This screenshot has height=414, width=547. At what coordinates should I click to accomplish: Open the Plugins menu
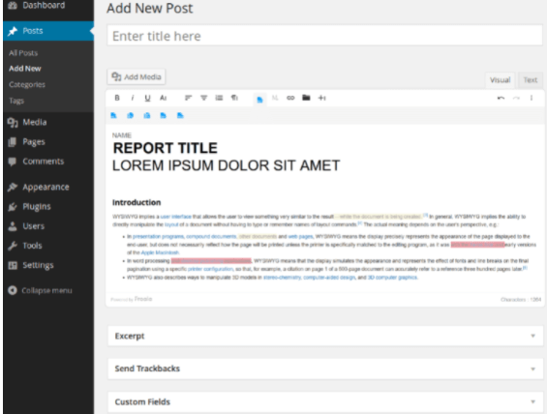pyautogui.click(x=37, y=207)
